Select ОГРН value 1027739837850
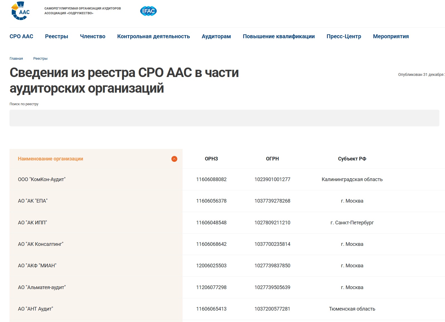Image resolution: width=445 pixels, height=322 pixels. coord(272,266)
